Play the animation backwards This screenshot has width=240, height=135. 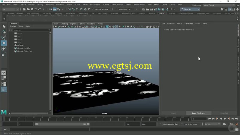(x=221, y=118)
